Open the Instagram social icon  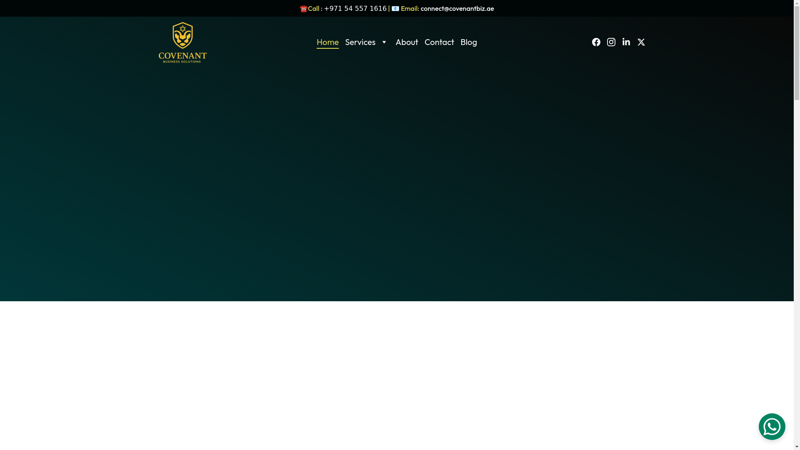click(x=611, y=42)
